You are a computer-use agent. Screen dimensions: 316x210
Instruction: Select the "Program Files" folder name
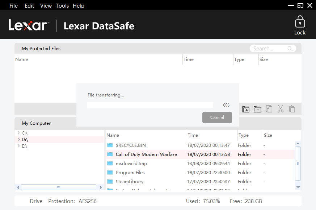(130, 172)
